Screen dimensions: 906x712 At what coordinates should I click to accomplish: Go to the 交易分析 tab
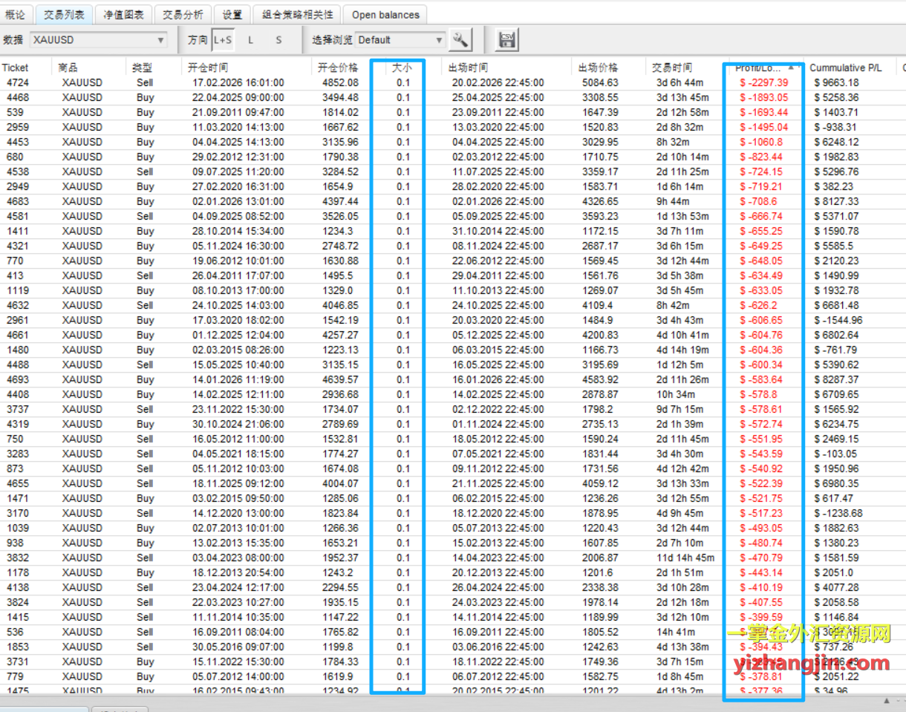coord(183,14)
